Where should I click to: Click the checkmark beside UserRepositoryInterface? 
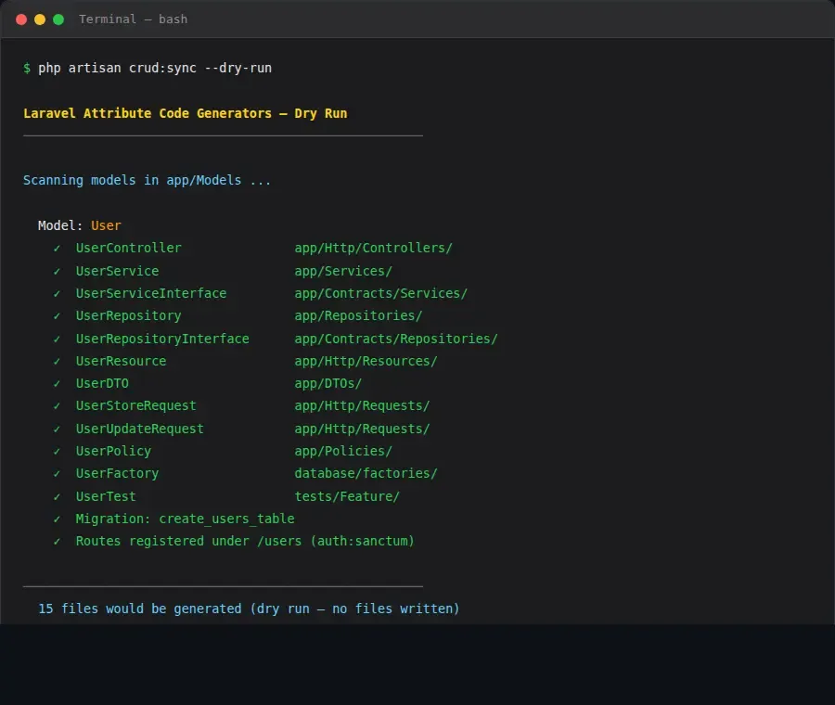click(x=57, y=339)
